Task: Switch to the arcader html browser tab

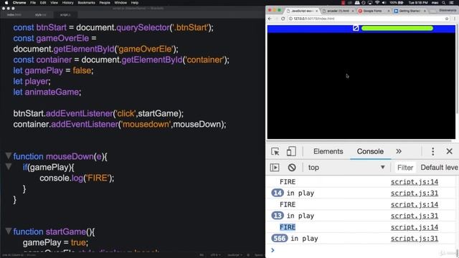Action: click(x=338, y=11)
